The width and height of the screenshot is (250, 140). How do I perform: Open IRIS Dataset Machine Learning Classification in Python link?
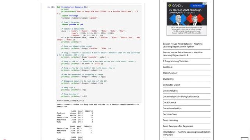coord(187,133)
